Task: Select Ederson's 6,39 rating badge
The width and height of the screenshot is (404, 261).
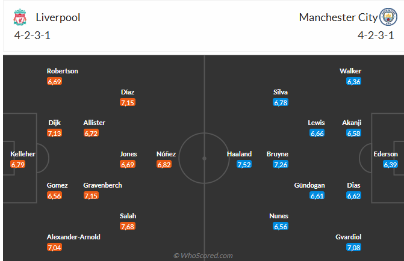Action: click(390, 164)
